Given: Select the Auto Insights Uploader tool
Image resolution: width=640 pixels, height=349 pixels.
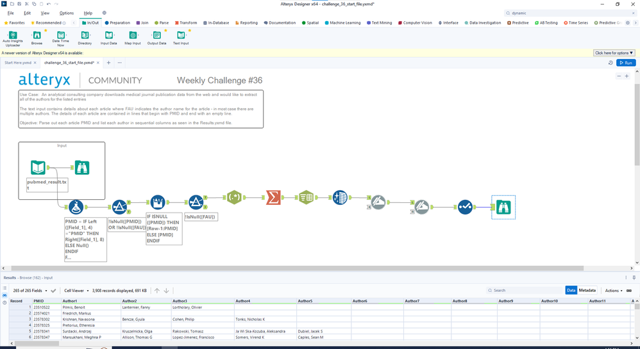Looking at the screenshot, I should [13, 38].
